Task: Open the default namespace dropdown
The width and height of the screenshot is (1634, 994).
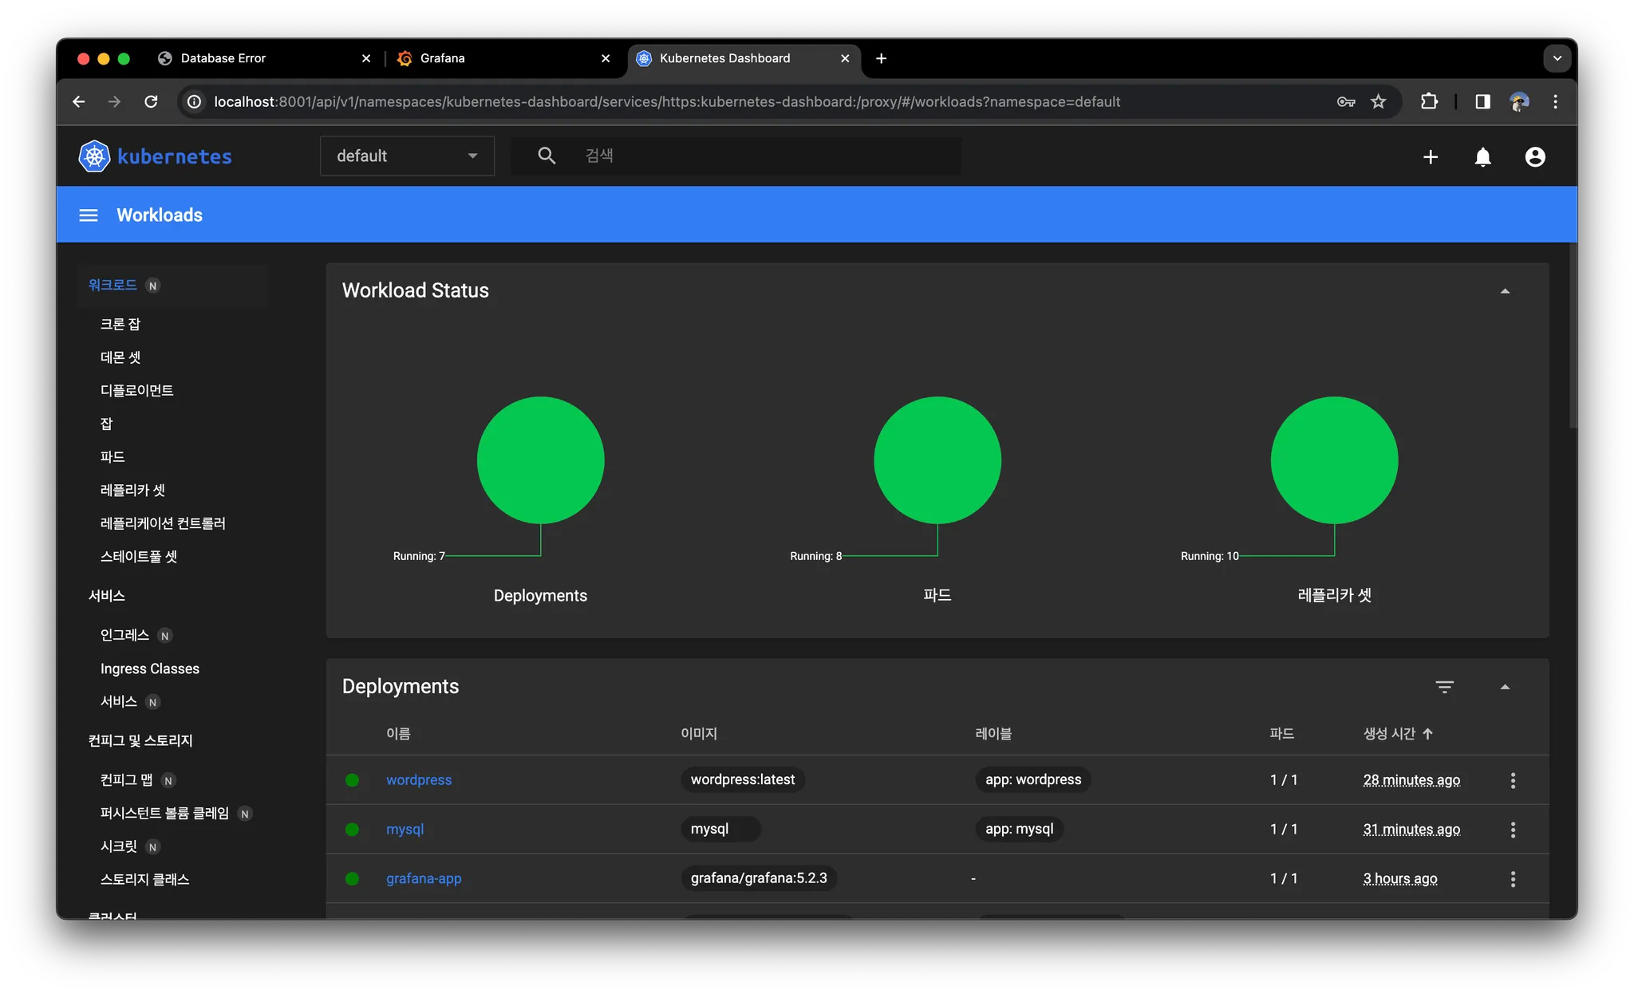Action: [407, 156]
